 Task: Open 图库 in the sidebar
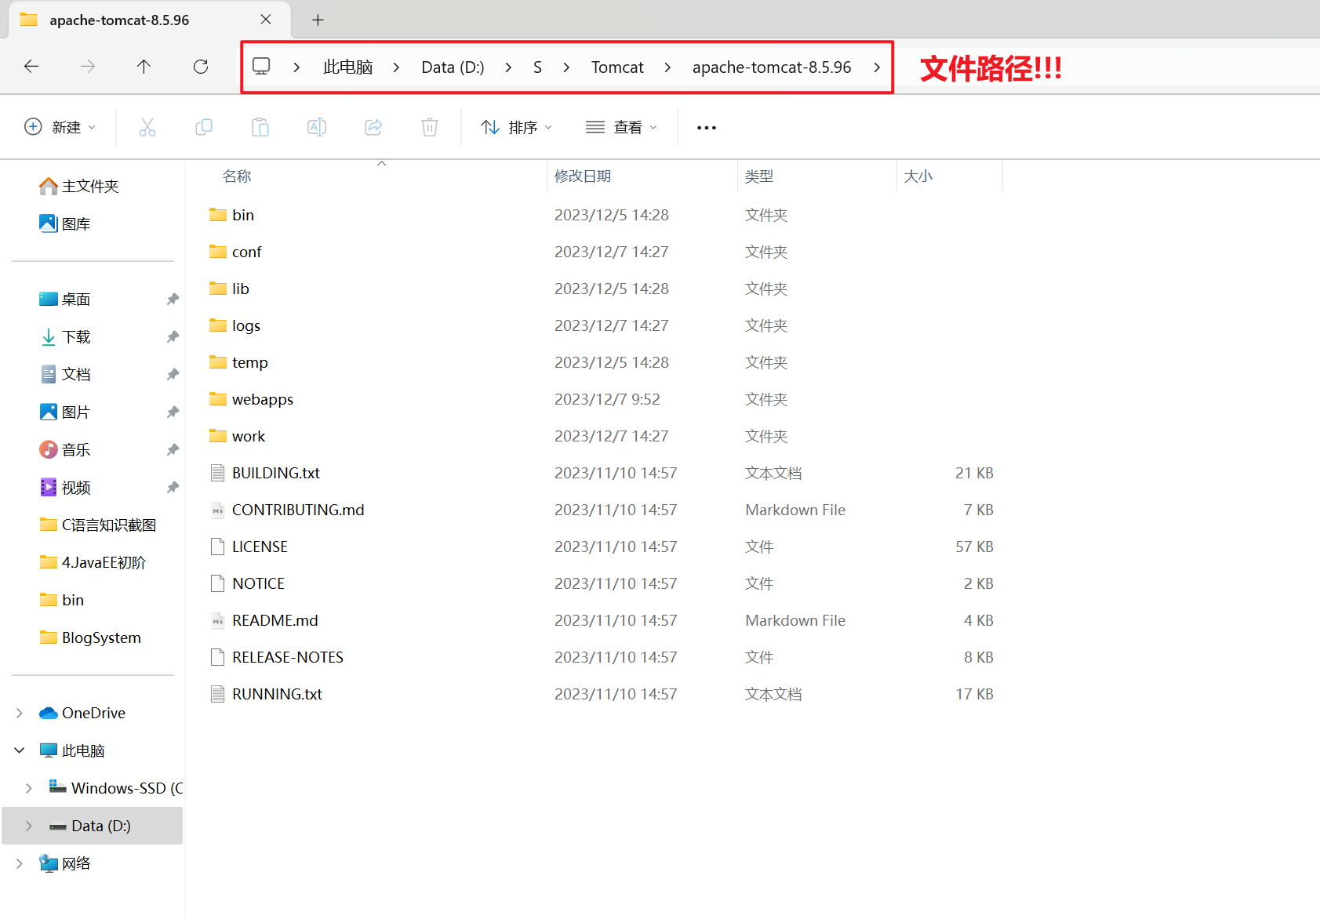[65, 223]
